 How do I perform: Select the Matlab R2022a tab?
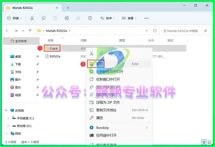coord(33,8)
